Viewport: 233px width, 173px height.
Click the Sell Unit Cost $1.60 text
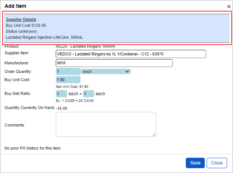72,87
